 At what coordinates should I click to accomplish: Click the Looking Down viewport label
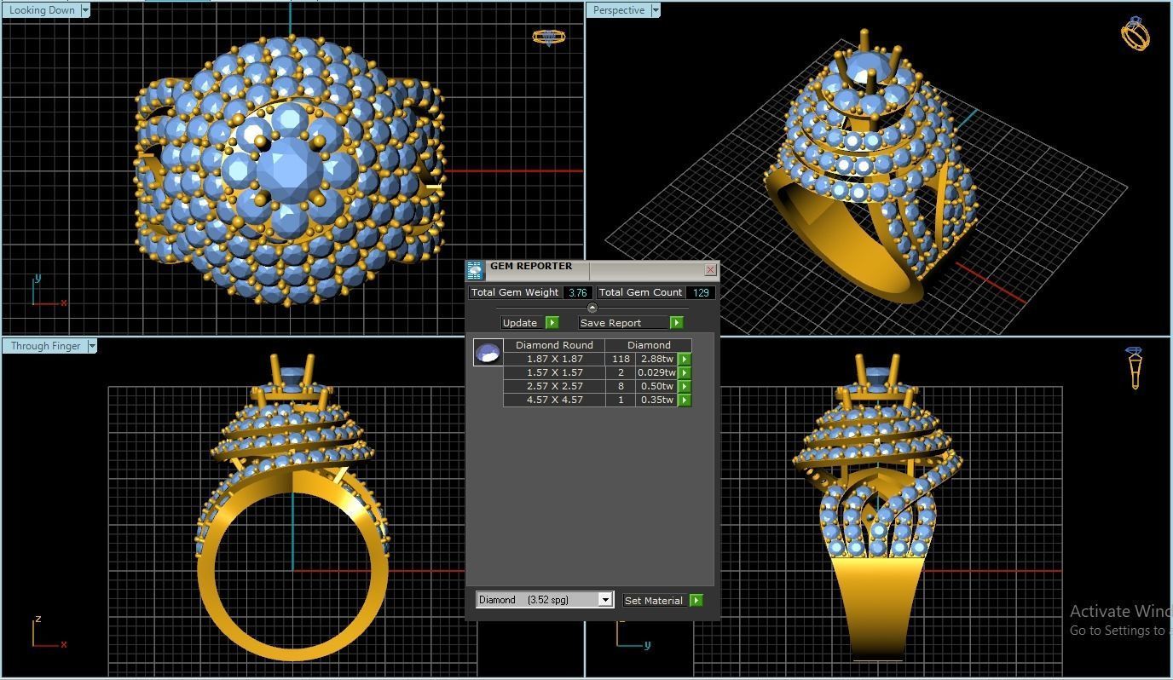pyautogui.click(x=42, y=10)
